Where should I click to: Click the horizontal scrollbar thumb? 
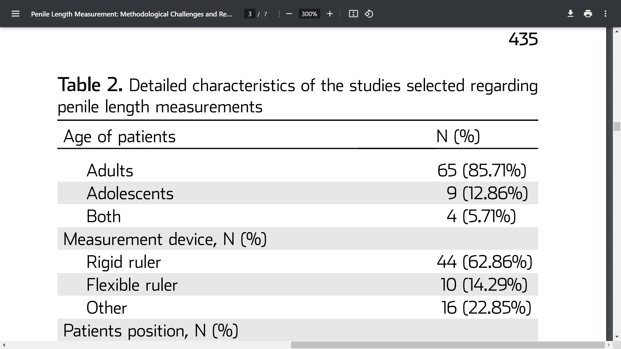click(x=448, y=345)
